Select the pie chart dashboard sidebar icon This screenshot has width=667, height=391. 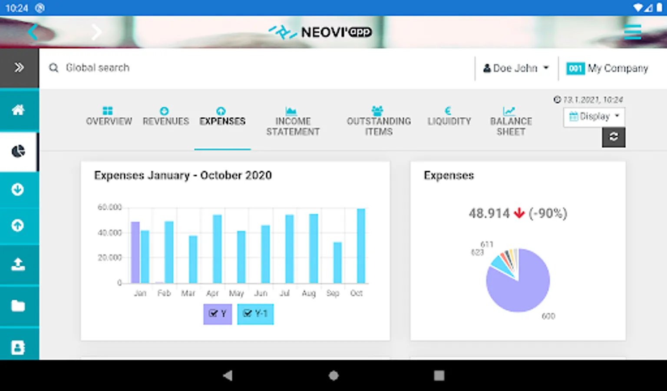(x=18, y=152)
